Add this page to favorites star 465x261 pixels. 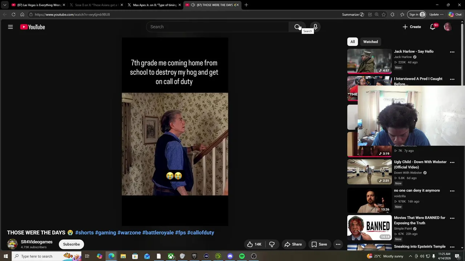pyautogui.click(x=384, y=14)
